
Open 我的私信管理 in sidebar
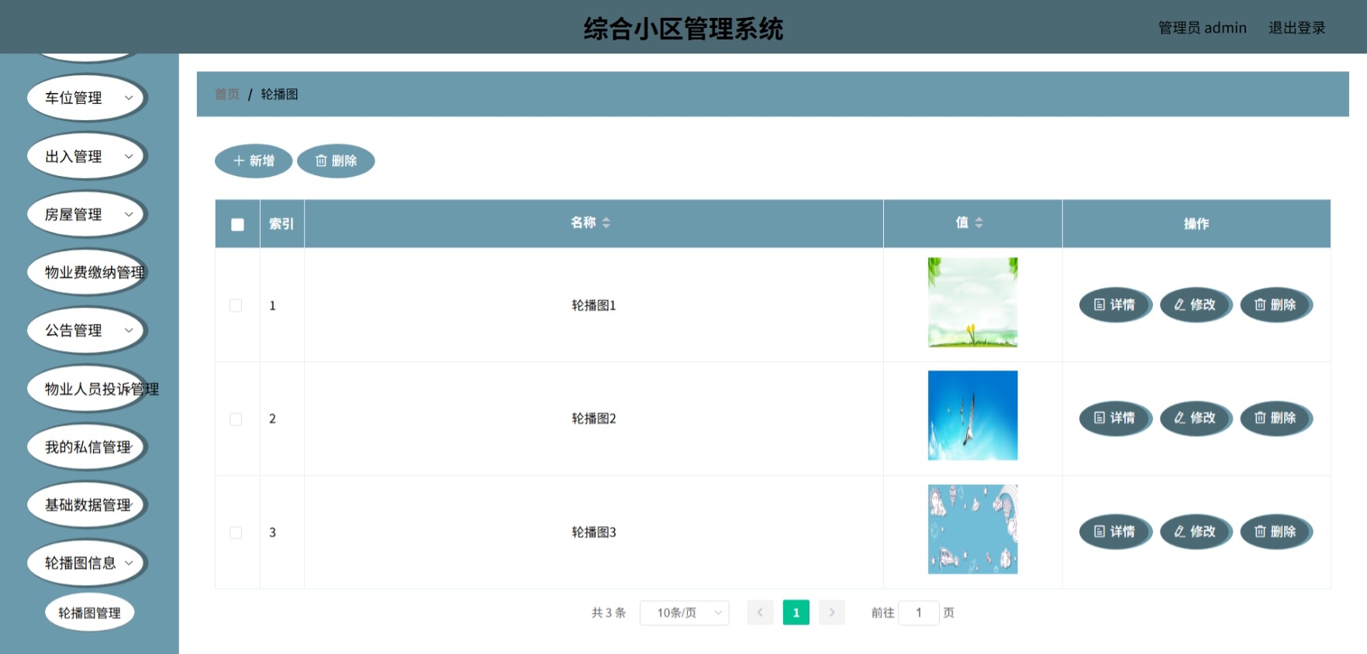point(87,447)
